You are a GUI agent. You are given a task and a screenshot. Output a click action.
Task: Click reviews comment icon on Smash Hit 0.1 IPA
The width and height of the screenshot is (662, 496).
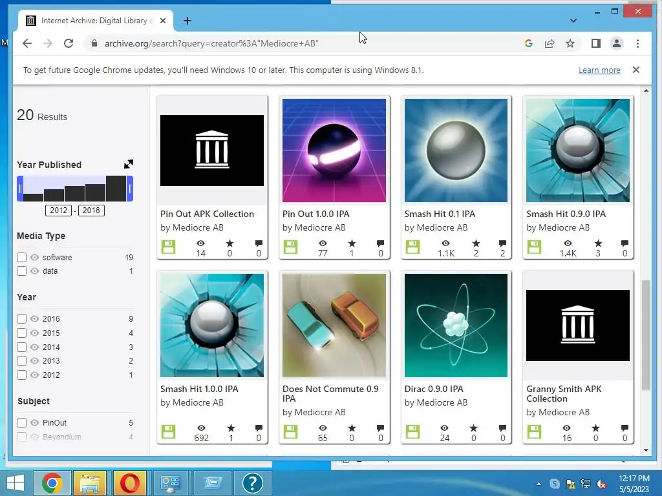502,243
